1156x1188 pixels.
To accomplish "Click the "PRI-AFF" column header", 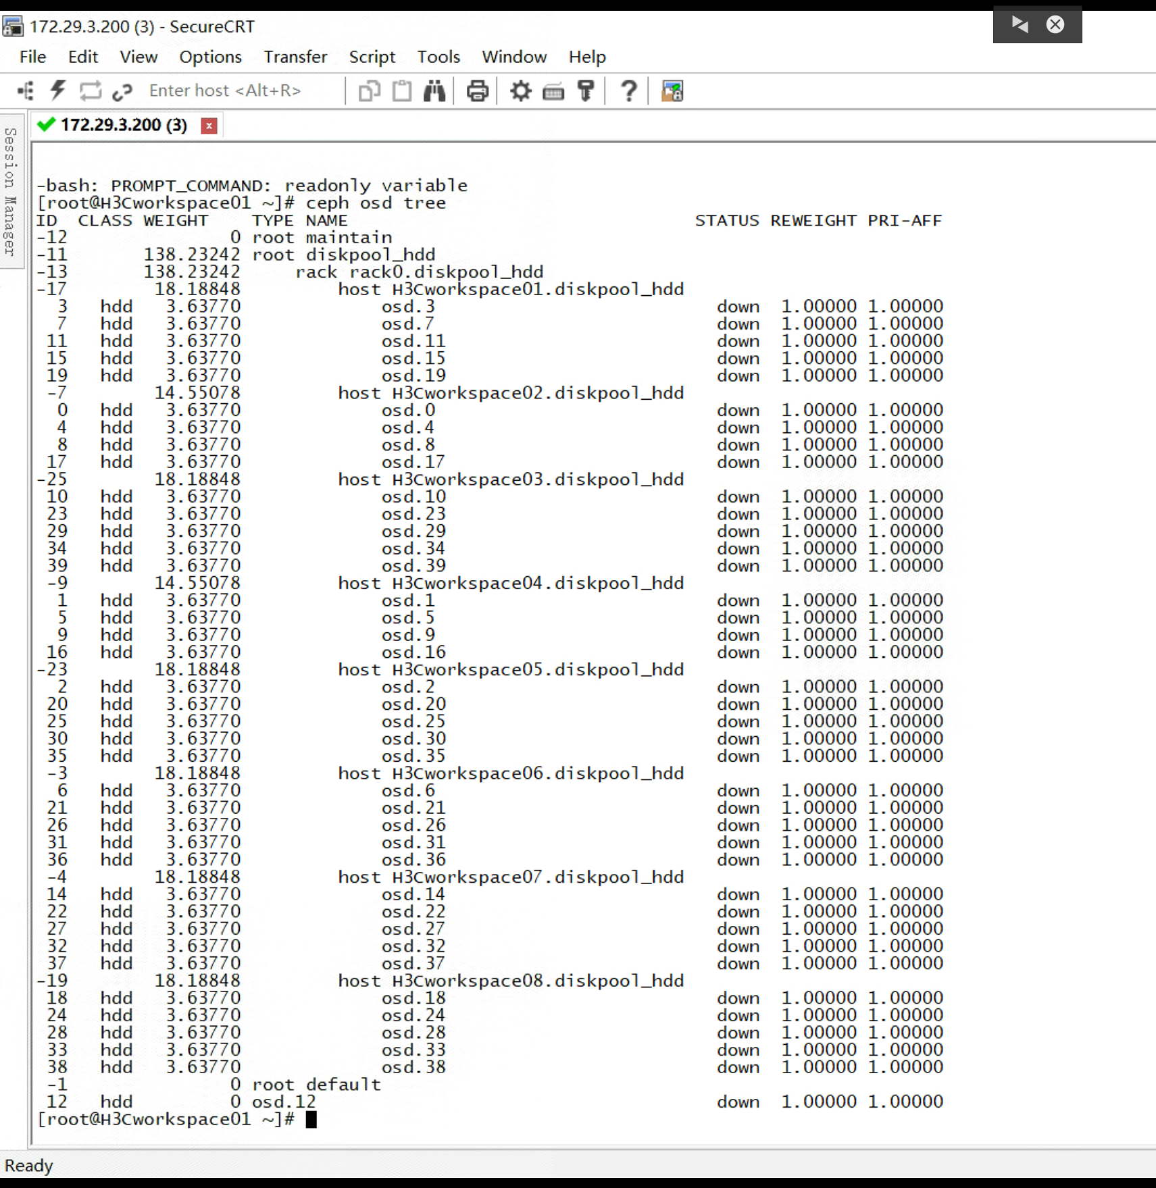I will tap(905, 221).
